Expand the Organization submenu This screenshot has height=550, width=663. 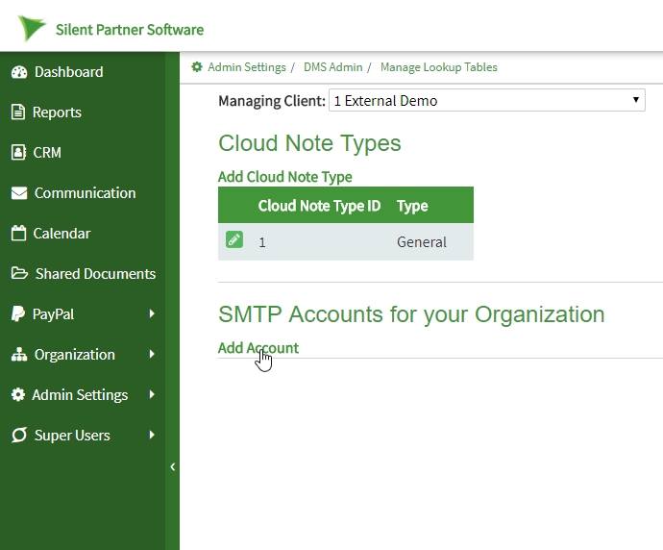(x=152, y=355)
